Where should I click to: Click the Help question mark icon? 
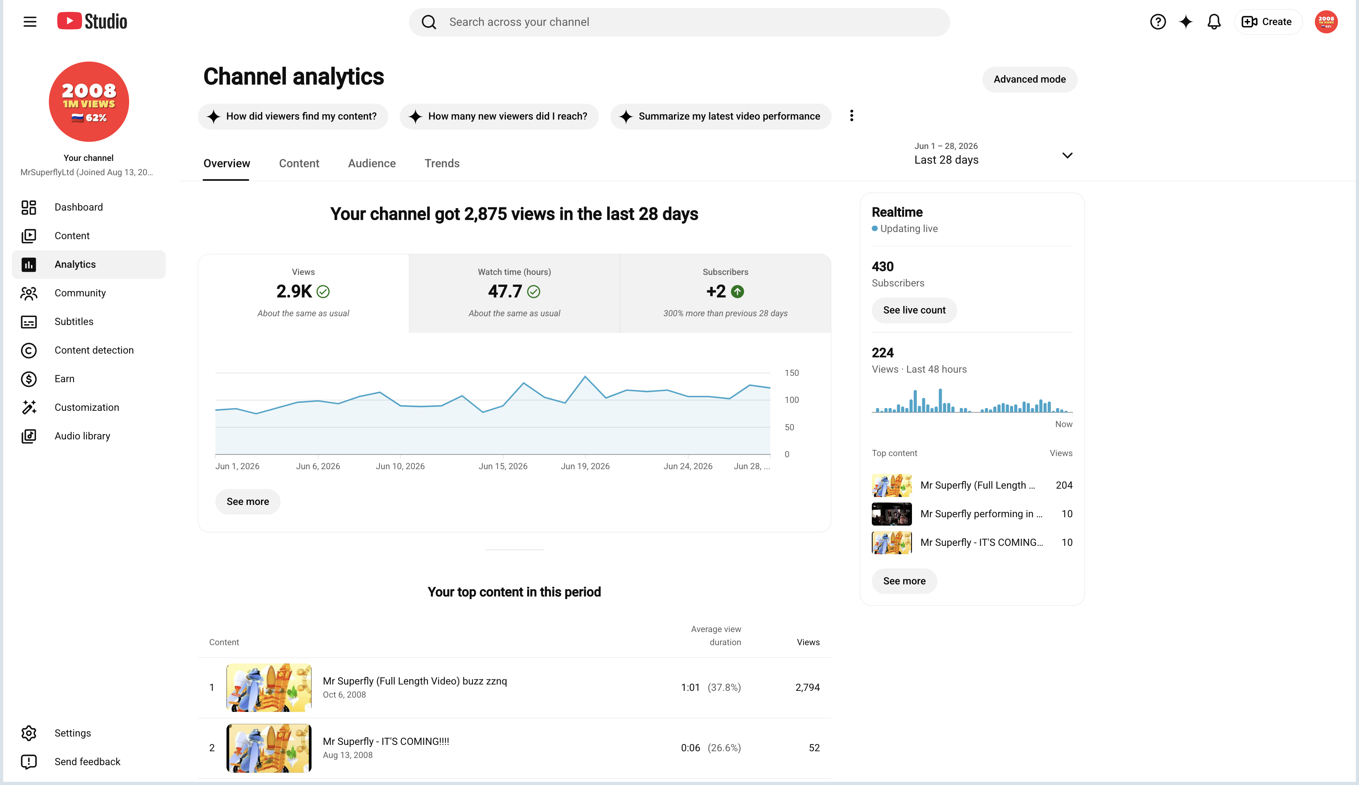1157,21
